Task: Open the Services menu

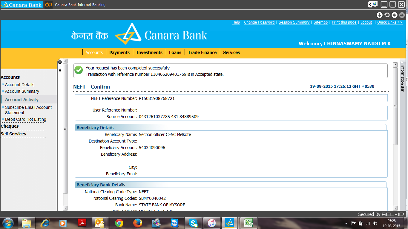Action: 231,52
